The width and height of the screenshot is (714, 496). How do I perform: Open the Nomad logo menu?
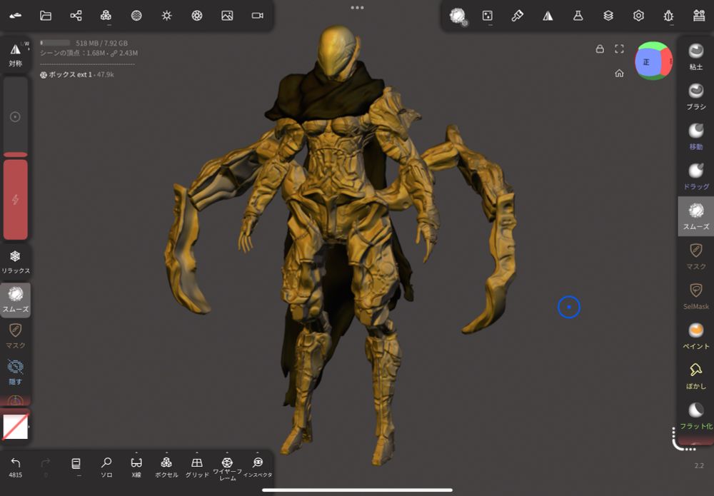(16, 16)
